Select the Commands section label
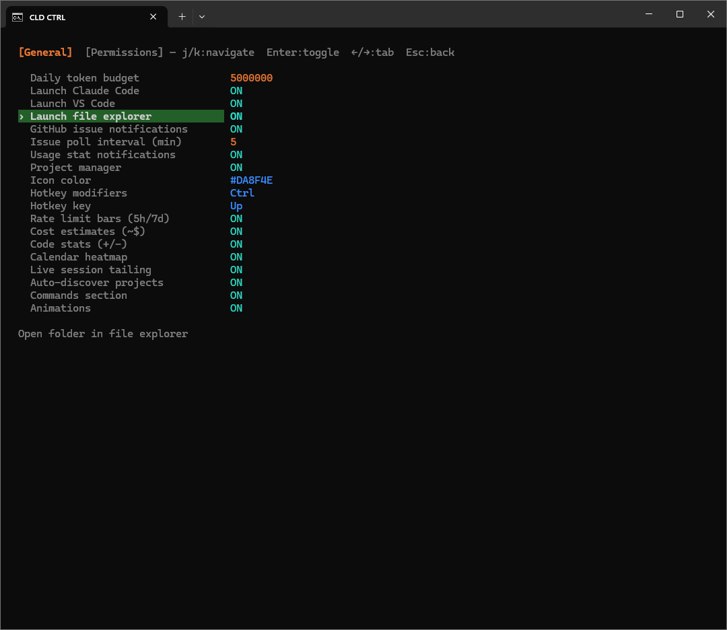Screen dimensions: 727x630 [x=78, y=295]
